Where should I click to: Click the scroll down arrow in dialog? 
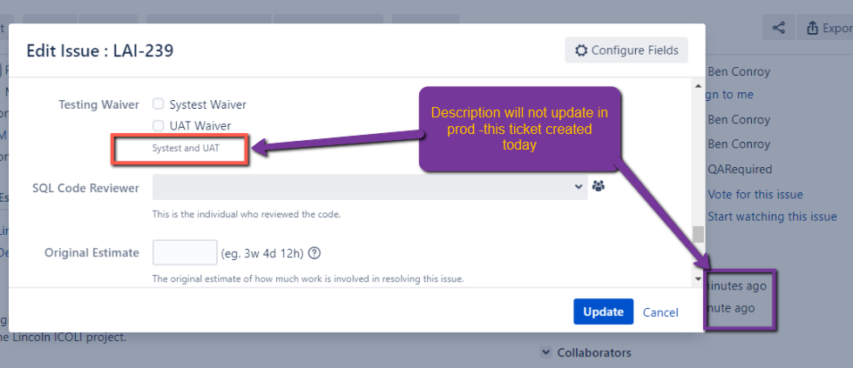click(x=699, y=278)
